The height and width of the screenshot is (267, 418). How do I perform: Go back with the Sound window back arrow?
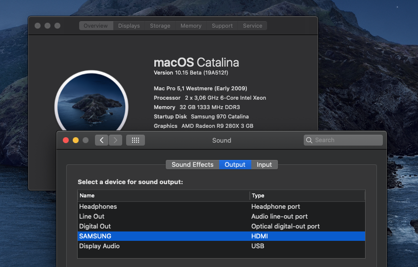tap(101, 140)
